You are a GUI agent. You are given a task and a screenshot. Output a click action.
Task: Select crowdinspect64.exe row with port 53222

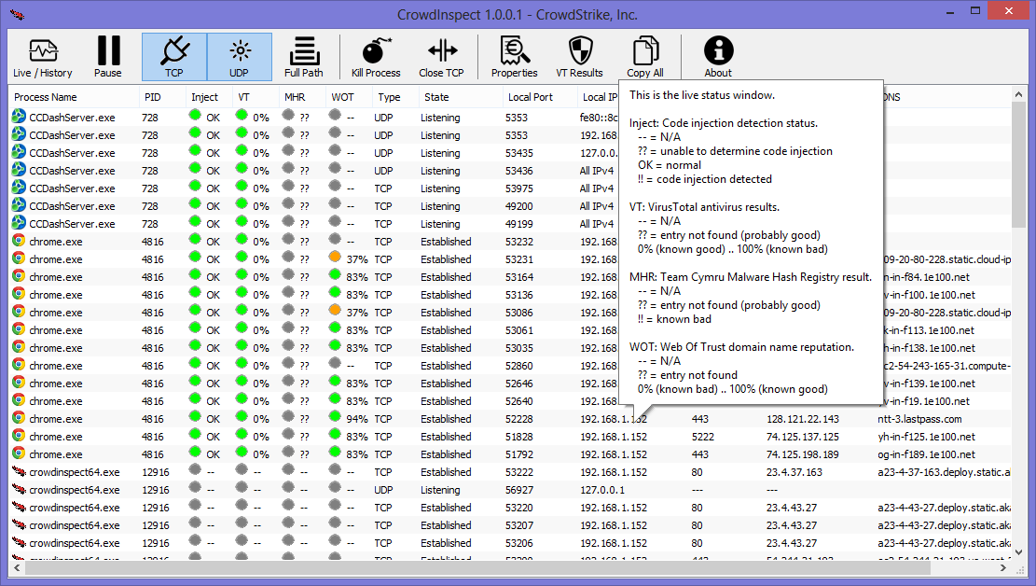(510, 472)
